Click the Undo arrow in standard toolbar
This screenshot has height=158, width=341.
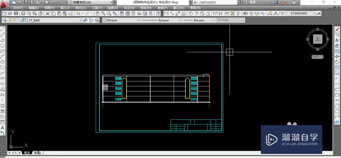(78, 14)
